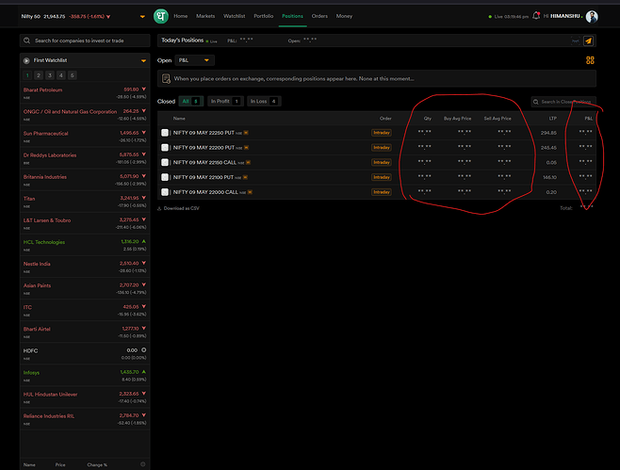The width and height of the screenshot is (620, 470).
Task: Click orange badge next to NIFTY 22200 PUT
Action: 246,148
